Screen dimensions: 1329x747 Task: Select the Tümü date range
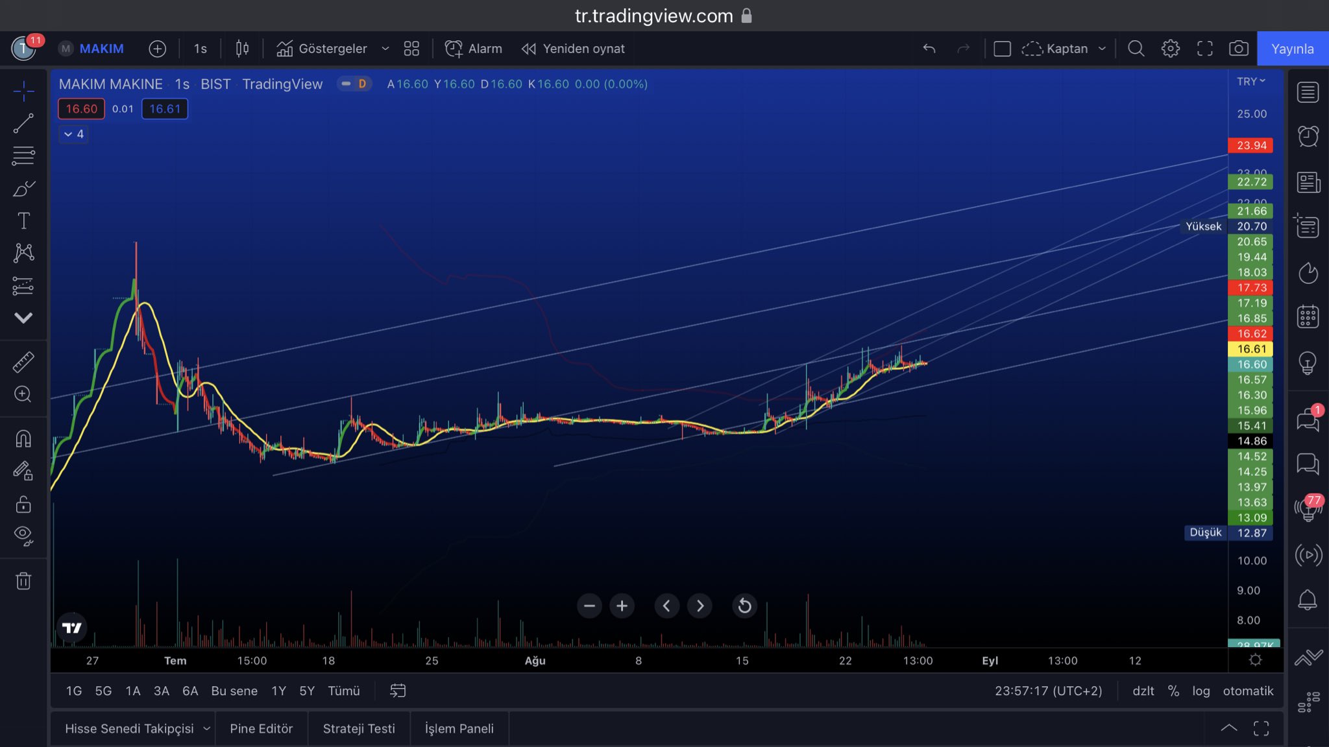(344, 691)
